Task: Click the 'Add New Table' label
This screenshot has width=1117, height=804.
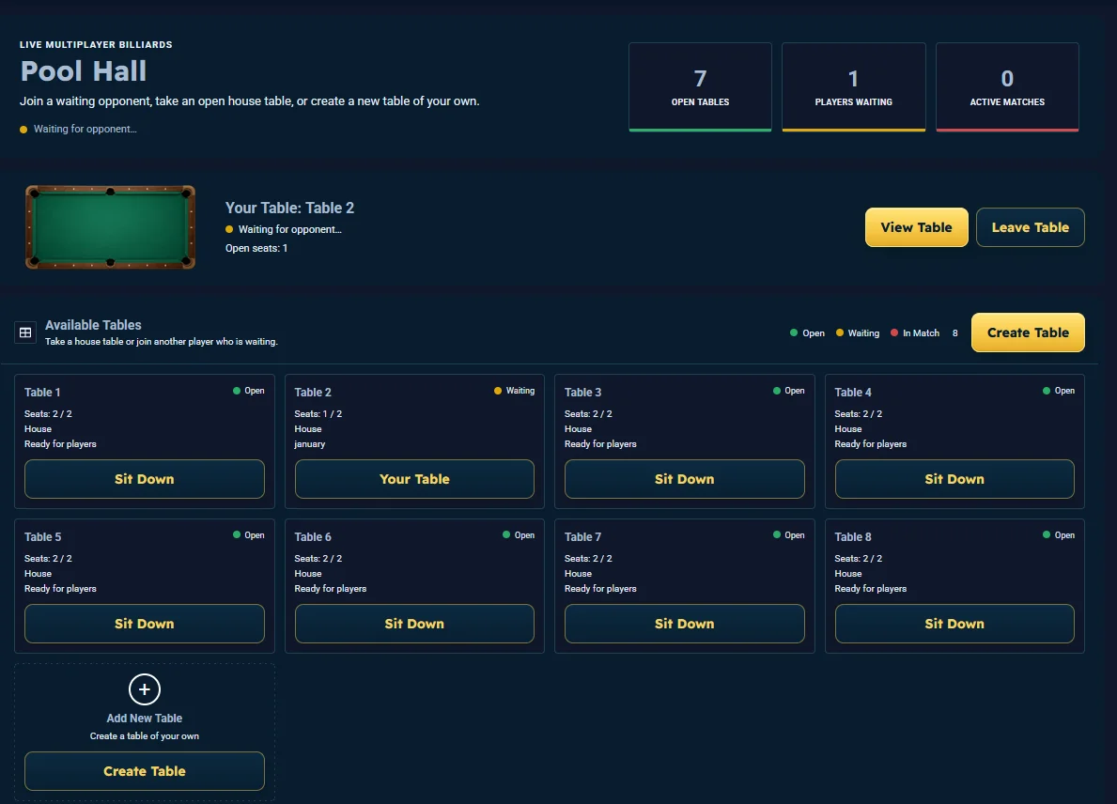Action: point(145,719)
